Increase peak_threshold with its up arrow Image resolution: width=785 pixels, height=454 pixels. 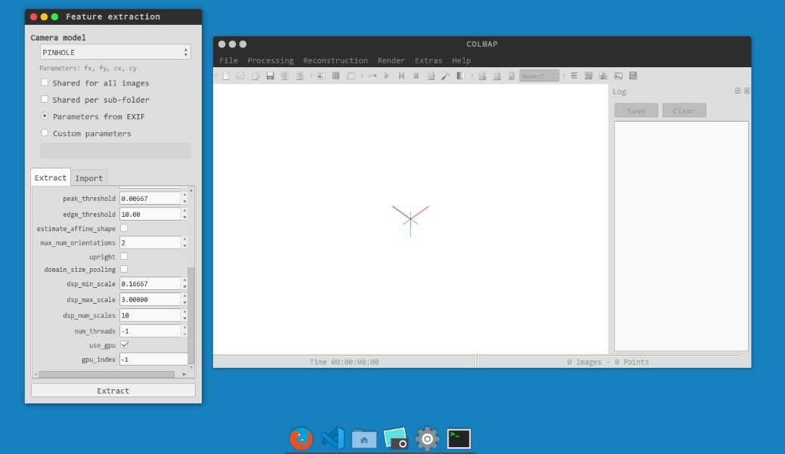tap(185, 196)
